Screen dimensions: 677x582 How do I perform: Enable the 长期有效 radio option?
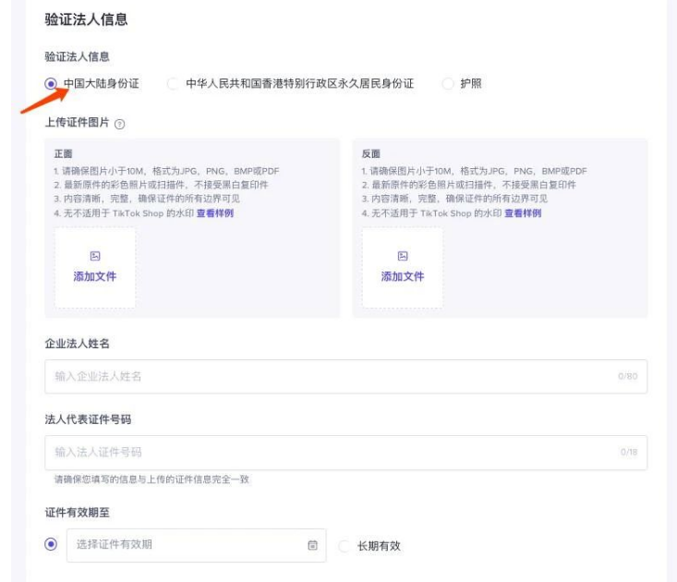345,546
